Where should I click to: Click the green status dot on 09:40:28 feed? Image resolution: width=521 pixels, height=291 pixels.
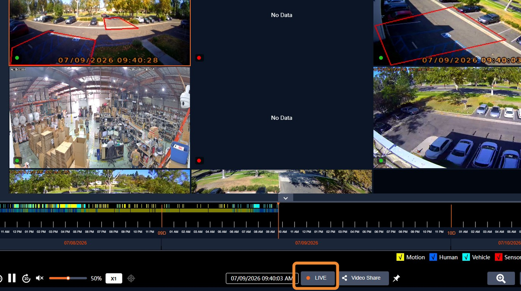[x=17, y=58]
